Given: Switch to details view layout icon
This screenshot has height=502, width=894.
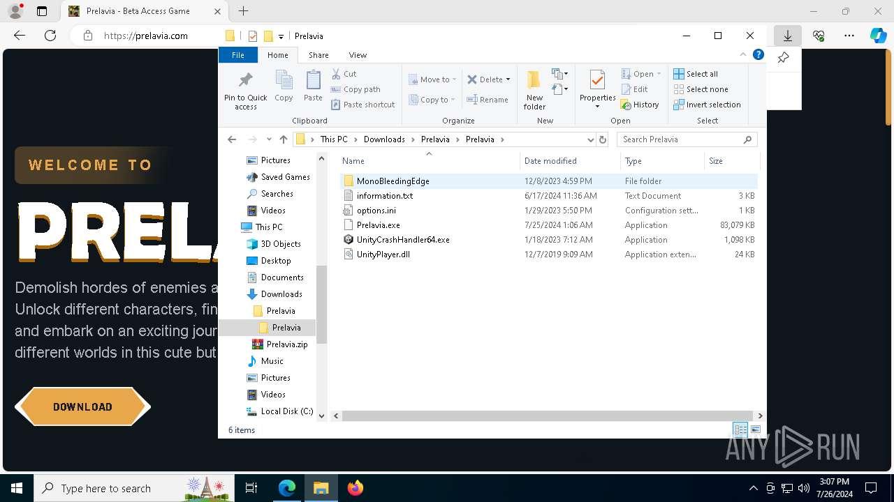Looking at the screenshot, I should coord(740,430).
